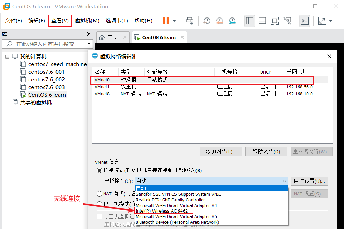Toggle the thumbnail bar view icon

click(262, 21)
